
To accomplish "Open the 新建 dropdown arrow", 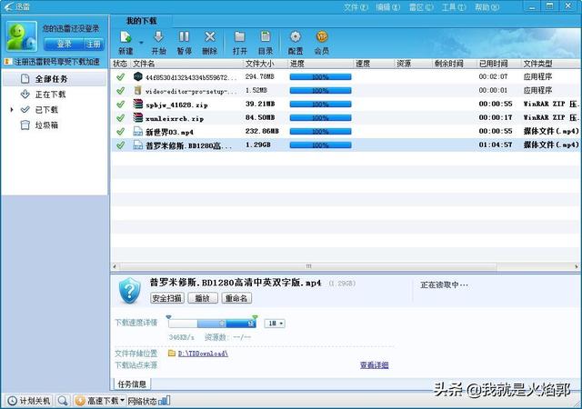I will click(141, 43).
